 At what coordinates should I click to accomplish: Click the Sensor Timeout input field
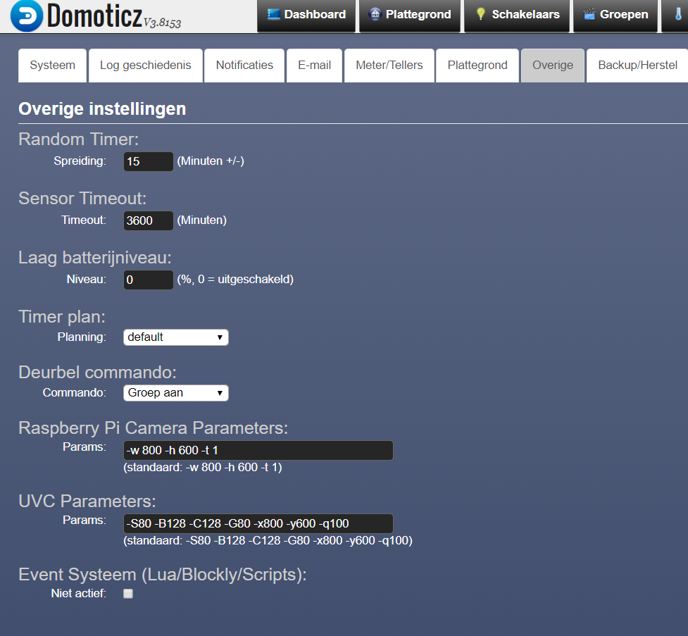point(148,220)
